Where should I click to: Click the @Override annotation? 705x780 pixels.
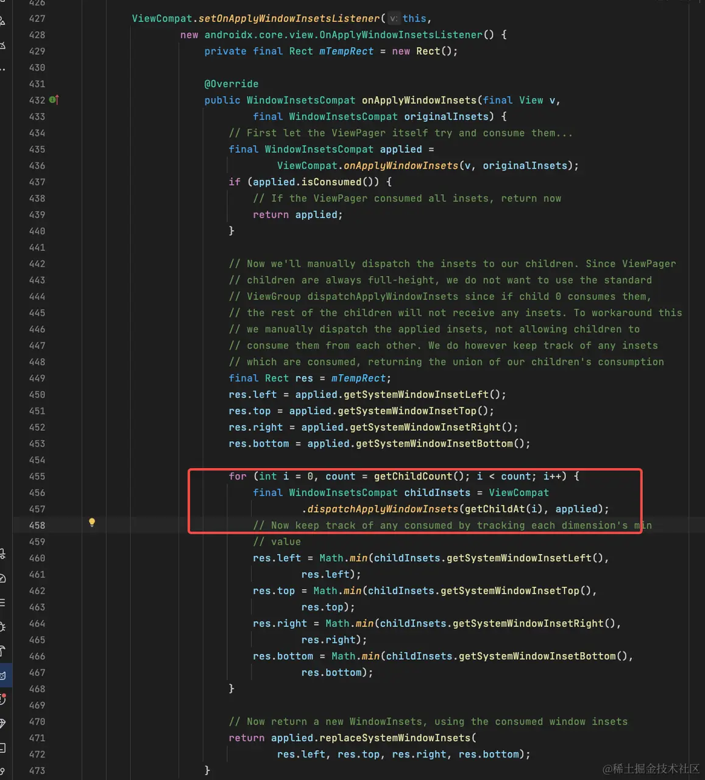point(232,83)
